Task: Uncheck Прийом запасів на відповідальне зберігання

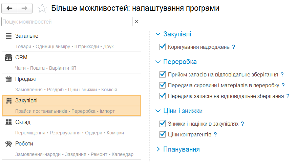Action: (162, 74)
